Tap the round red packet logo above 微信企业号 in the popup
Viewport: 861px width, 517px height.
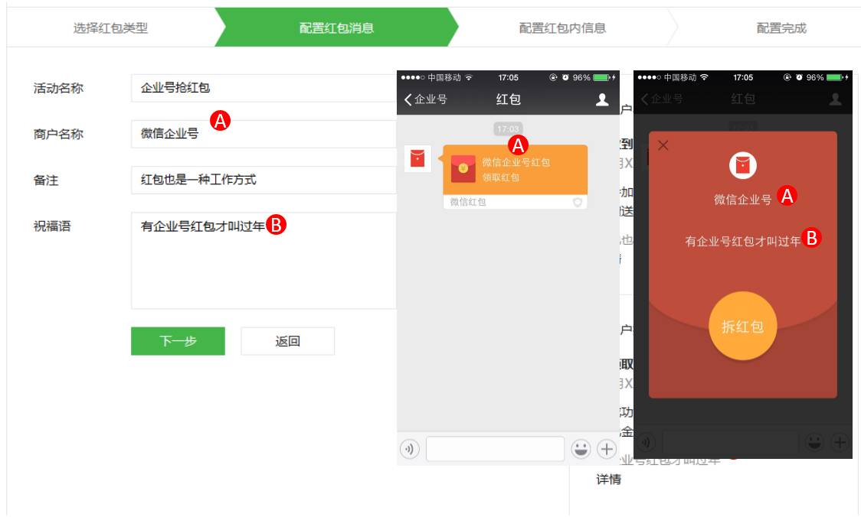[x=742, y=165]
